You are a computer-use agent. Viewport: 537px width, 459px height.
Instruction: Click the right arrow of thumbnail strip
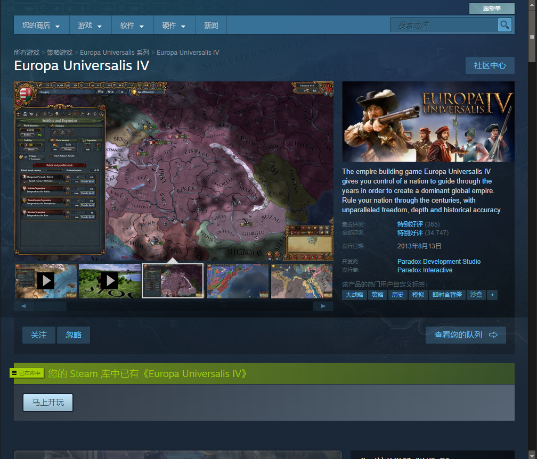[323, 306]
